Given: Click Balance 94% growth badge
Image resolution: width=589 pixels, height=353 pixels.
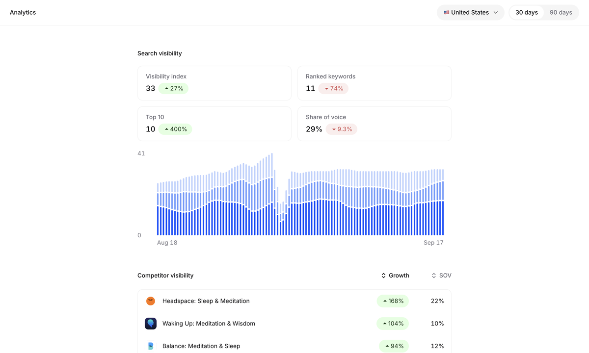Looking at the screenshot, I should (x=394, y=346).
